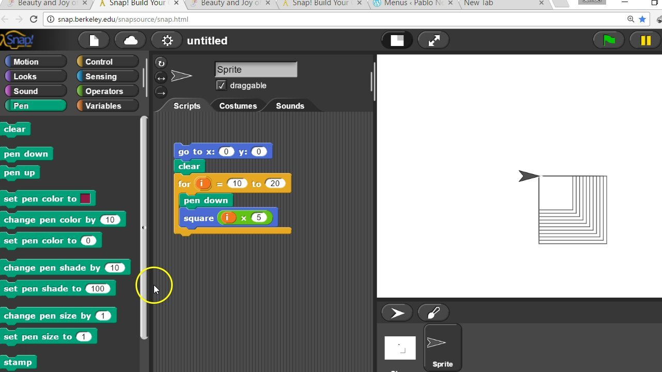Image resolution: width=662 pixels, height=372 pixels.
Task: Switch to the Costumes tab
Action: click(238, 105)
